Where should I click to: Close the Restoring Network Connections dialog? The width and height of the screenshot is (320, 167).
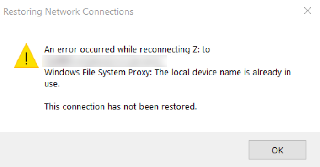(x=308, y=11)
